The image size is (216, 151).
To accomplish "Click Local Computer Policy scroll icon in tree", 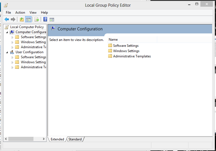I will 7,27.
